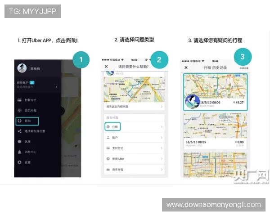Open the ¥49.27 trip map
The height and width of the screenshot is (216, 270).
click(215, 86)
